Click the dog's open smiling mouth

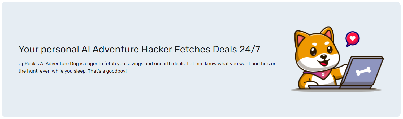tap(324, 62)
